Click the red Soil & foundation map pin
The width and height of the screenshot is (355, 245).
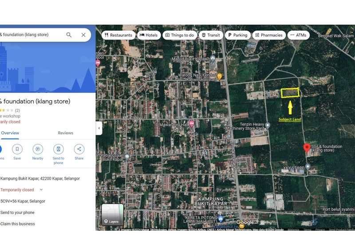(306, 148)
